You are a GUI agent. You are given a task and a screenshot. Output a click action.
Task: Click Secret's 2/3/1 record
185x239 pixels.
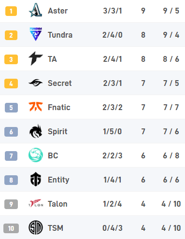(x=113, y=83)
